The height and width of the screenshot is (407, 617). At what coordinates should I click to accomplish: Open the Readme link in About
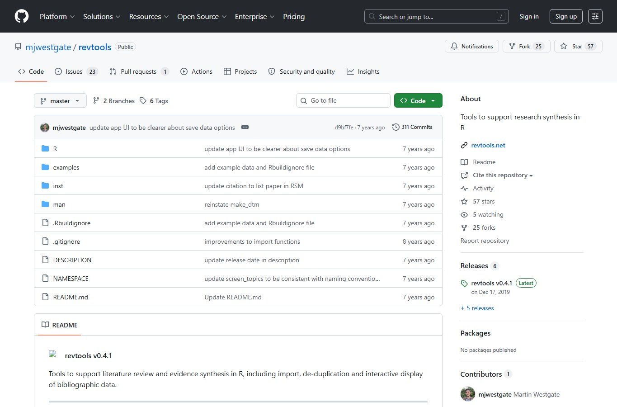484,162
